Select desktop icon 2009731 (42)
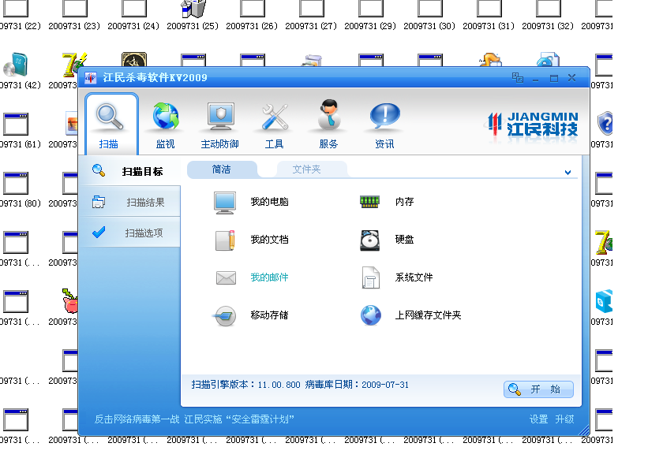 [x=15, y=70]
